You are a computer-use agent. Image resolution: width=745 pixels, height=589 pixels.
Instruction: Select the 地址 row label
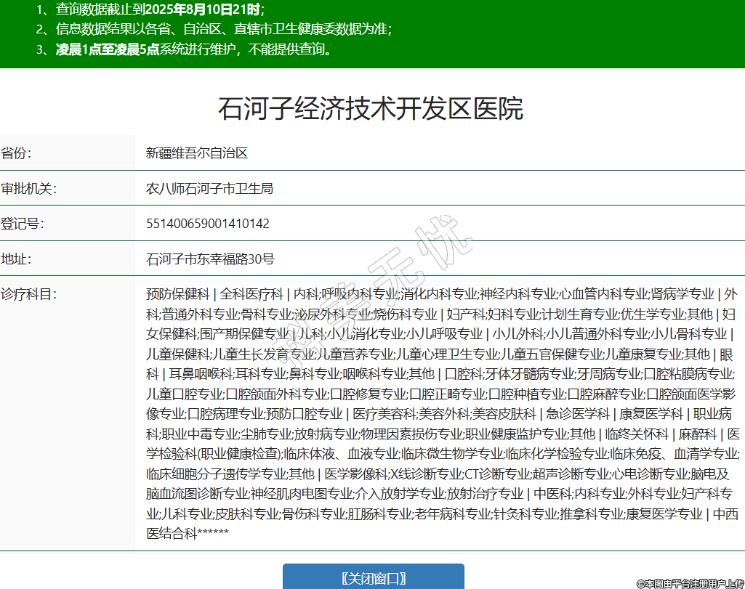[x=17, y=259]
